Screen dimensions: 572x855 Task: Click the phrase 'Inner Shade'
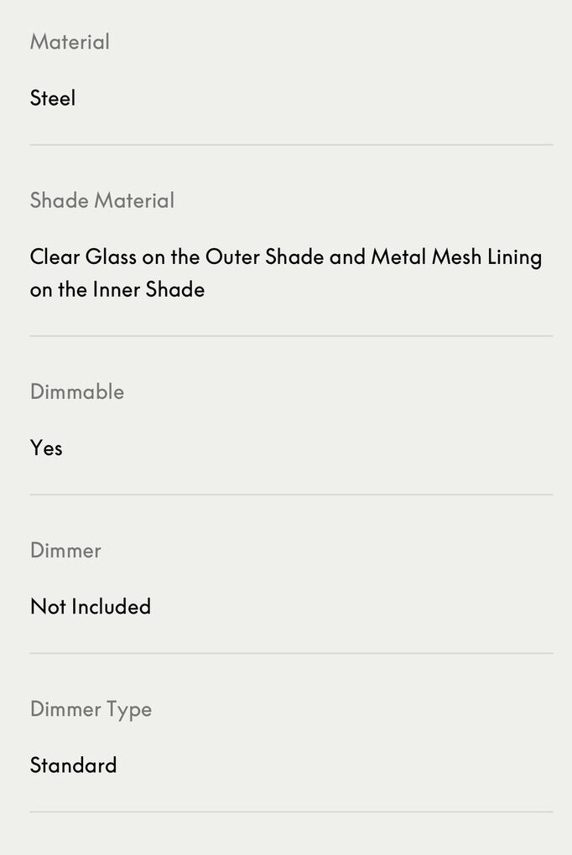click(148, 289)
